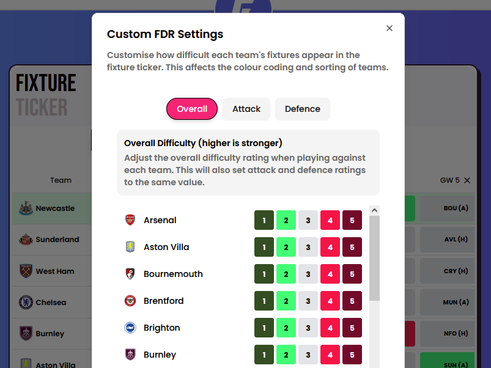This screenshot has height=368, width=491.
Task: Select rating 4 swatch for Burnley
Action: pos(330,355)
